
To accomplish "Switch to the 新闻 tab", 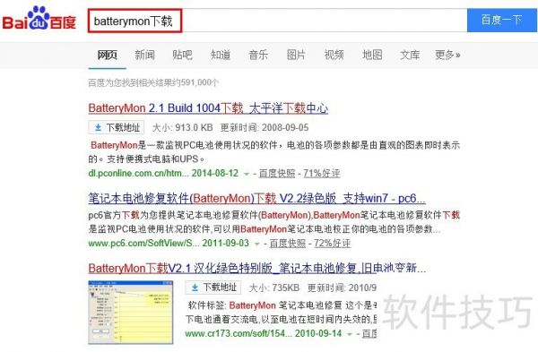I will pyautogui.click(x=144, y=55).
